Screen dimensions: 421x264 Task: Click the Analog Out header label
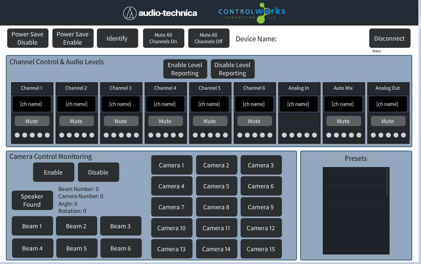click(388, 88)
